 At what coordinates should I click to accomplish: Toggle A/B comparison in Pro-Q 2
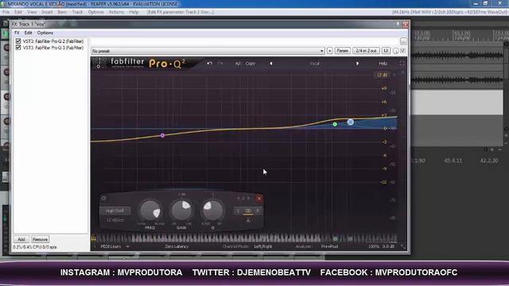click(x=238, y=64)
